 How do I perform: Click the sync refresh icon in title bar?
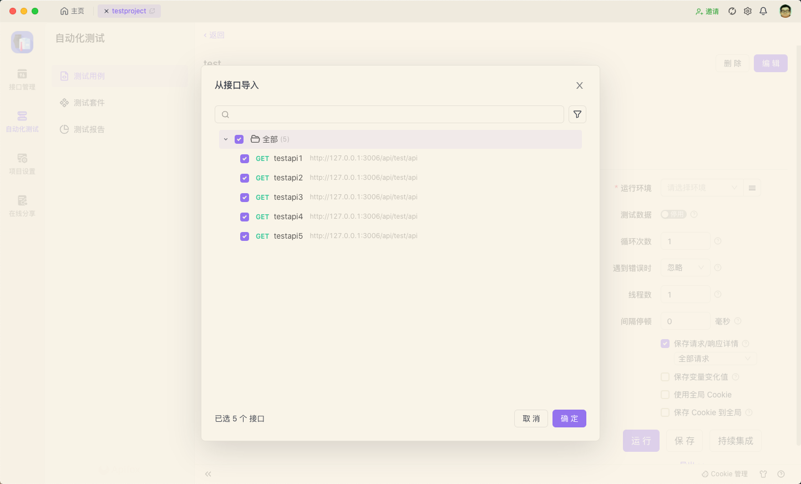pos(732,11)
